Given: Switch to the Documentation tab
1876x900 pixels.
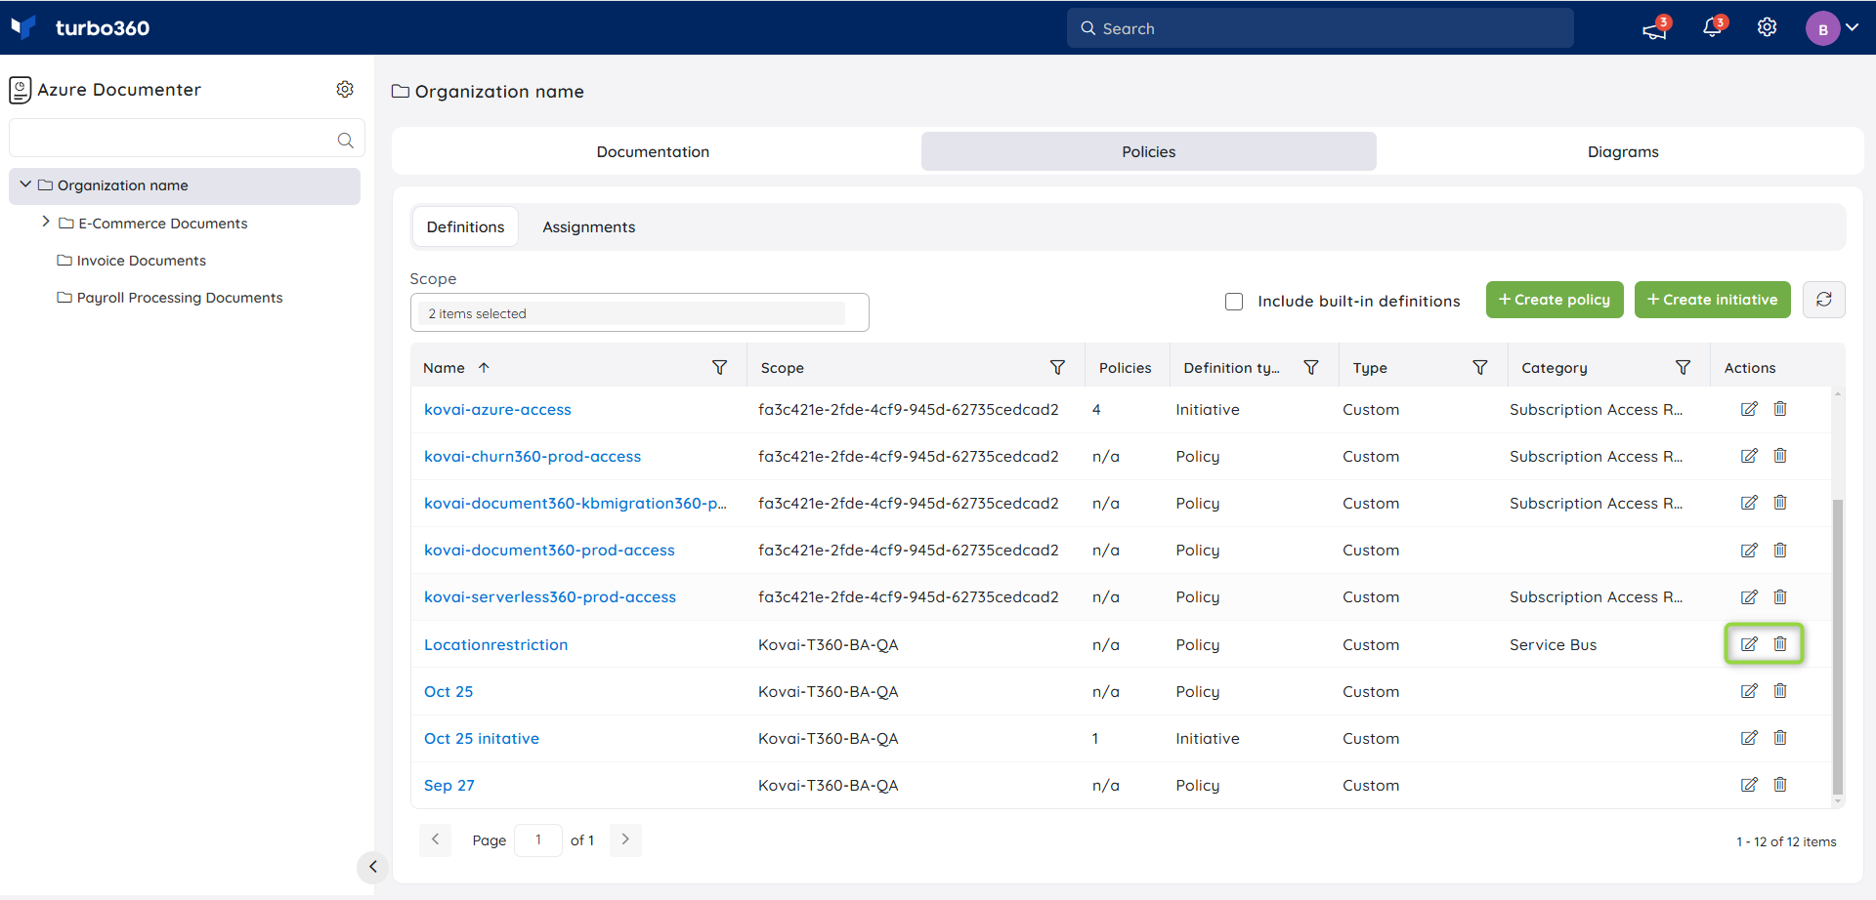Looking at the screenshot, I should click(x=653, y=151).
